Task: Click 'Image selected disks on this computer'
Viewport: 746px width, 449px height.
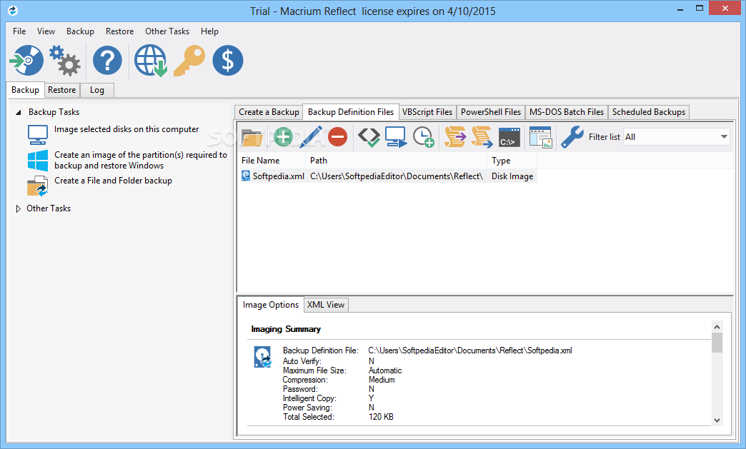Action: [126, 129]
